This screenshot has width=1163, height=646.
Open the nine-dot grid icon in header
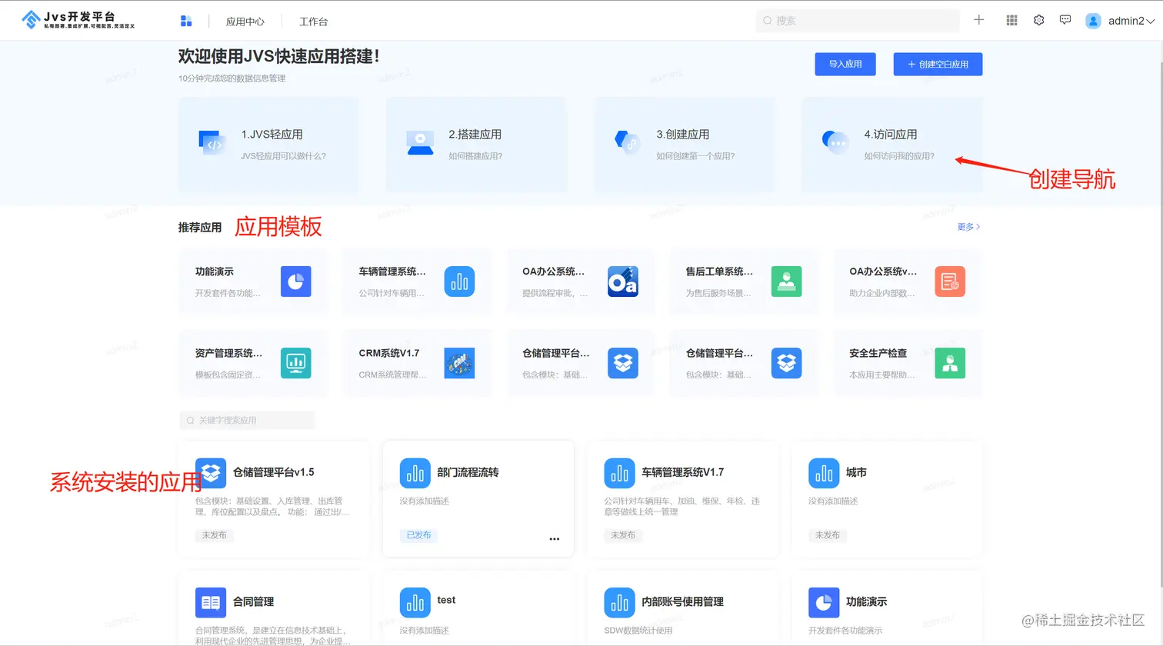point(1012,20)
